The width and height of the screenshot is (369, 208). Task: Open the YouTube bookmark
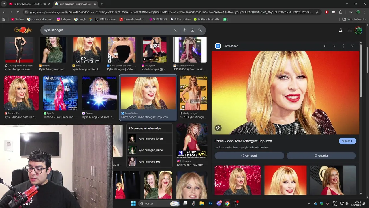tap(18, 19)
